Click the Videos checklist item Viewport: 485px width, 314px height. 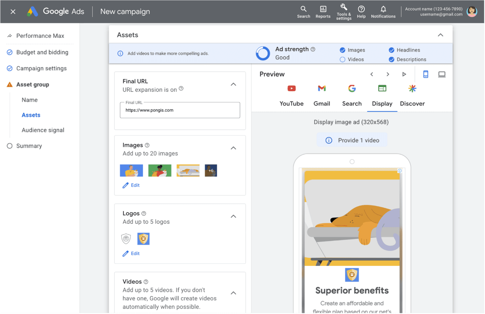[352, 60]
